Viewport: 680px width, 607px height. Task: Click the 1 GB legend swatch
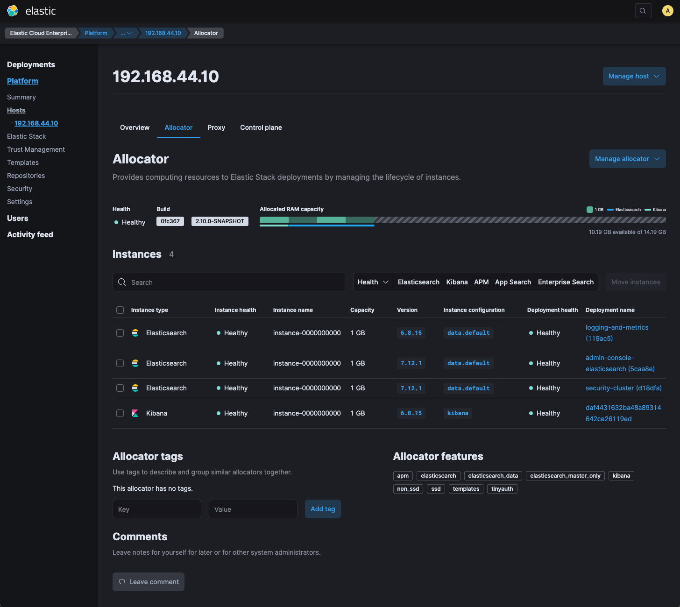coord(590,210)
